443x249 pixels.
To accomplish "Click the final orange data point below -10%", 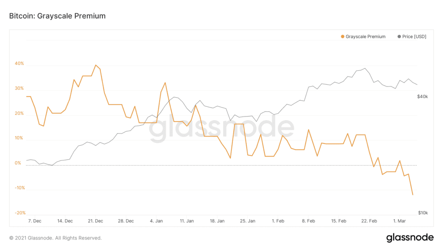I will click(x=413, y=195).
